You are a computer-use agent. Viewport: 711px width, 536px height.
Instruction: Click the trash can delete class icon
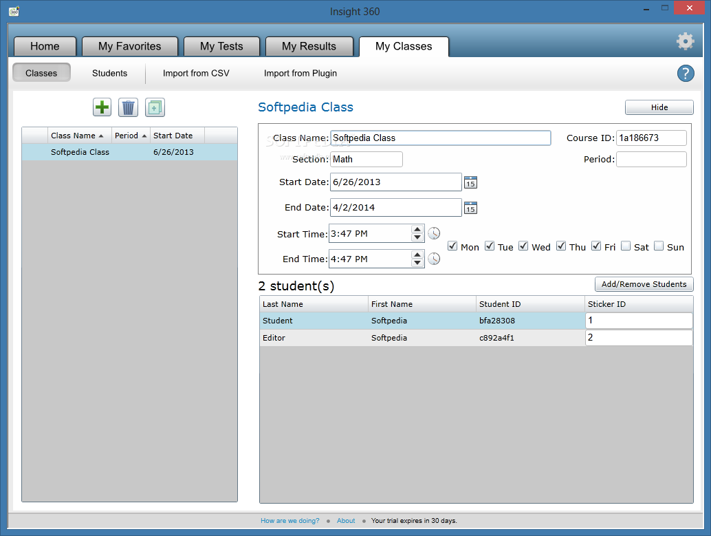click(129, 107)
